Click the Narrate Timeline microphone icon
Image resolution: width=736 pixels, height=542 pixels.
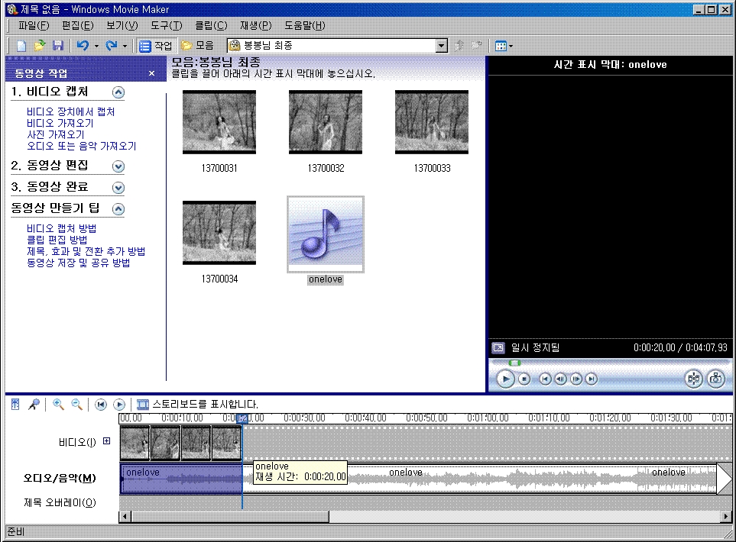(x=34, y=404)
